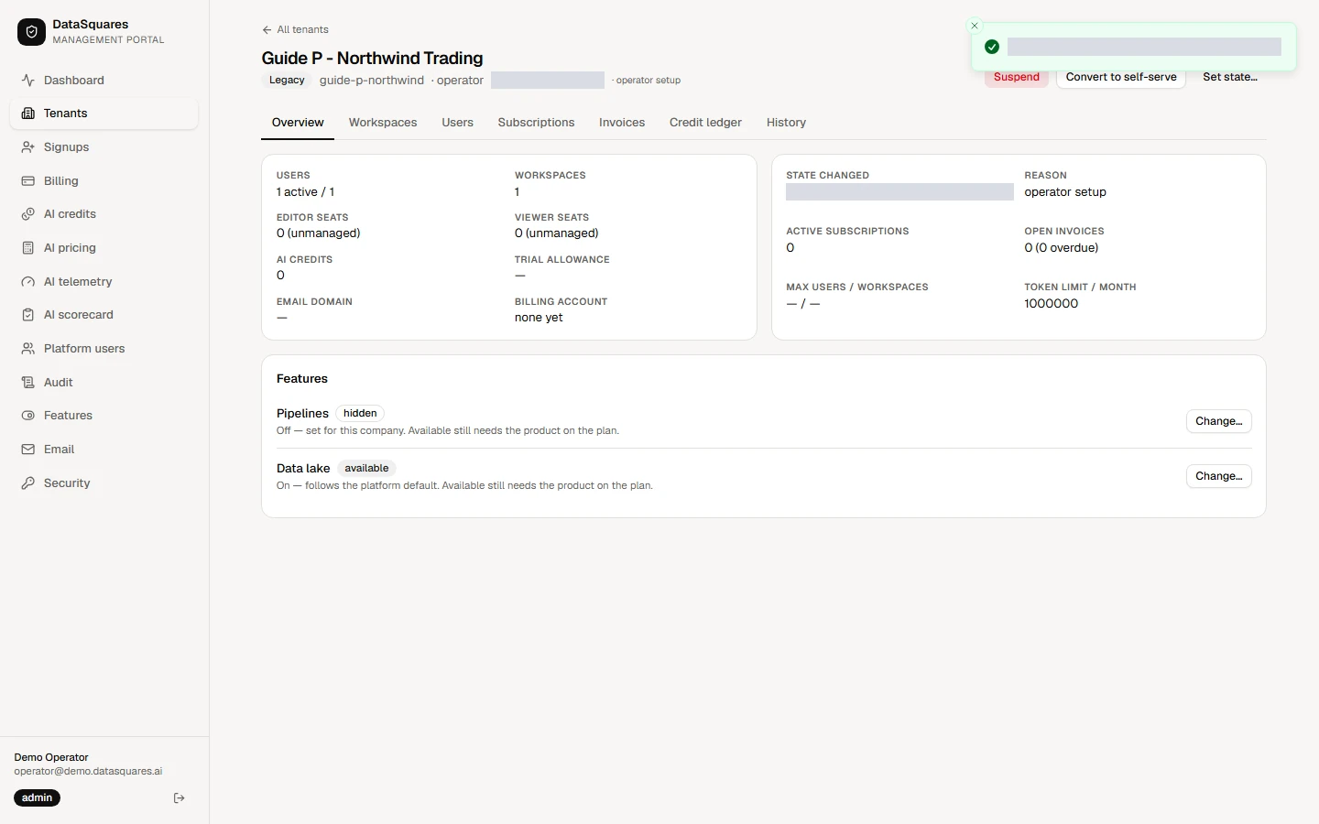Screen dimensions: 1319x824
Task: Switch to the Invoices tab
Action: pos(622,123)
